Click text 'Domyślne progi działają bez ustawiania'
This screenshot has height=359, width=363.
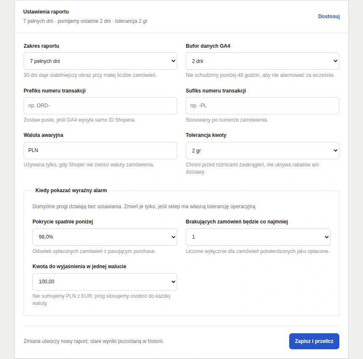144,207
